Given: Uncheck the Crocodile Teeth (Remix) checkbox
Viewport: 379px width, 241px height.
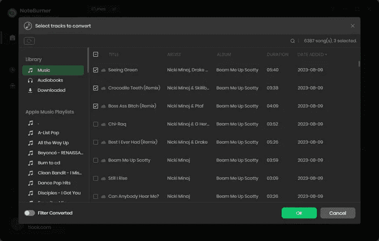Looking at the screenshot, I should [96, 88].
